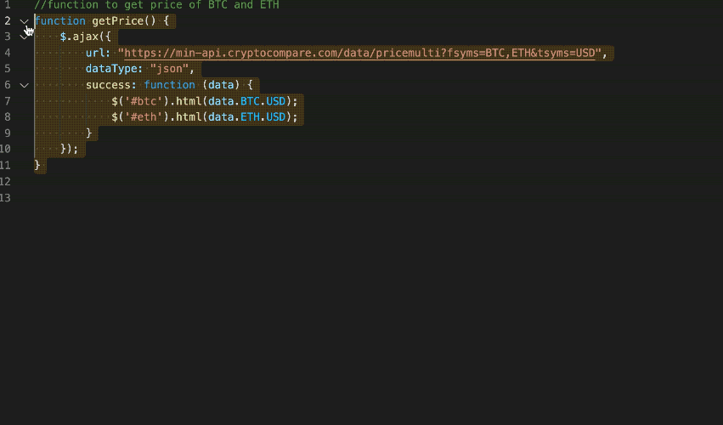Image resolution: width=723 pixels, height=425 pixels.
Task: Select line number 11 in the gutter
Action: (x=6, y=165)
